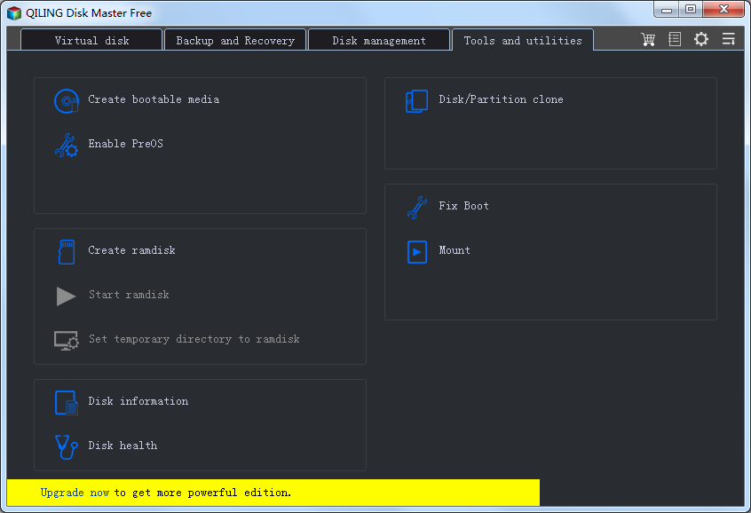Click the Fix Boot label

pos(463,206)
